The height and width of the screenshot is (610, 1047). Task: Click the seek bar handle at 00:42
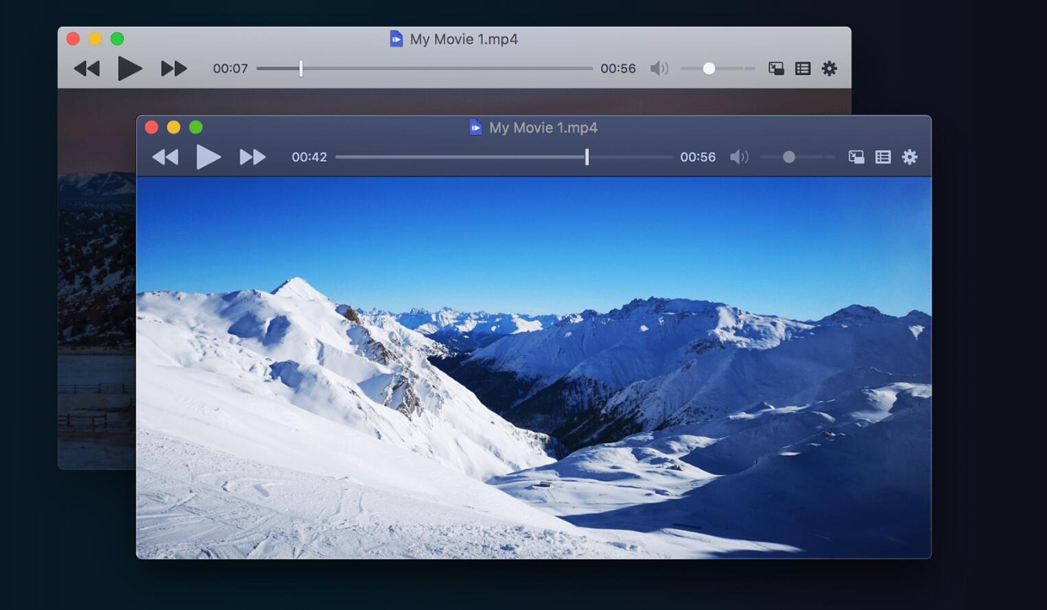point(587,157)
